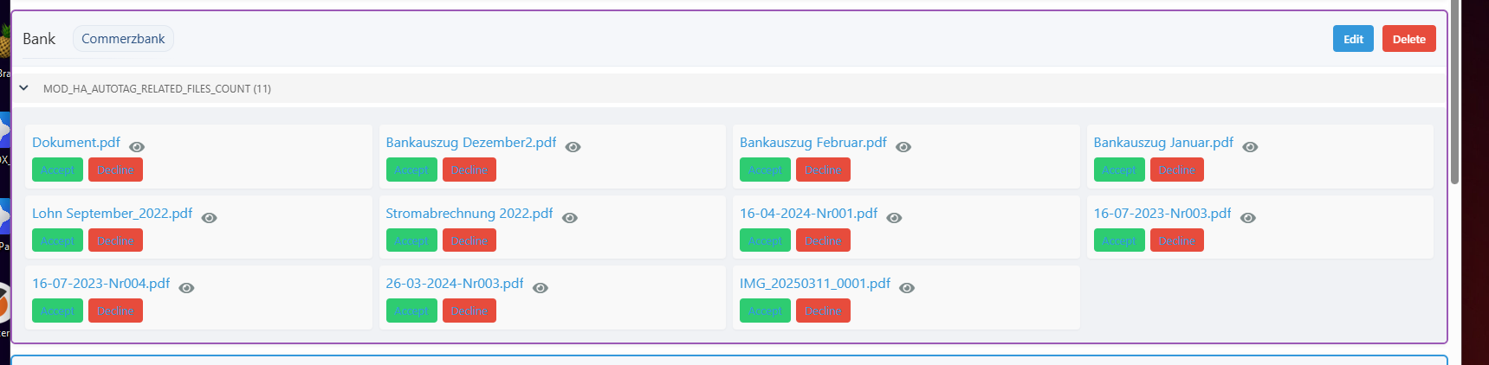This screenshot has width=1489, height=365.
Task: Open the Bankauszug Februar.pdf file link
Action: (812, 143)
